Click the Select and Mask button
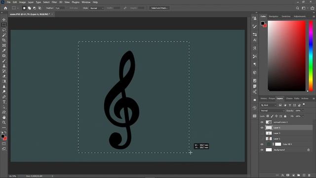Viewport: 316px width, 178px height. pyautogui.click(x=159, y=8)
